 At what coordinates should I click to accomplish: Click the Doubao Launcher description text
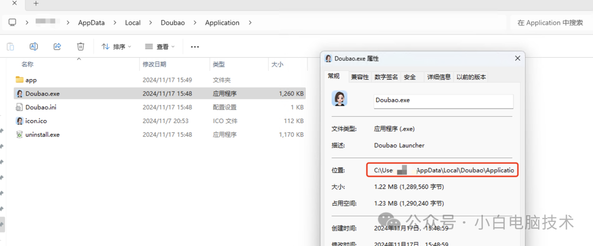pyautogui.click(x=399, y=146)
